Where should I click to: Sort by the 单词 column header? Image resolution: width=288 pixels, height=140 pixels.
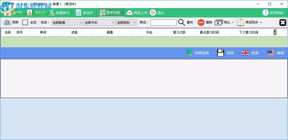[45, 32]
